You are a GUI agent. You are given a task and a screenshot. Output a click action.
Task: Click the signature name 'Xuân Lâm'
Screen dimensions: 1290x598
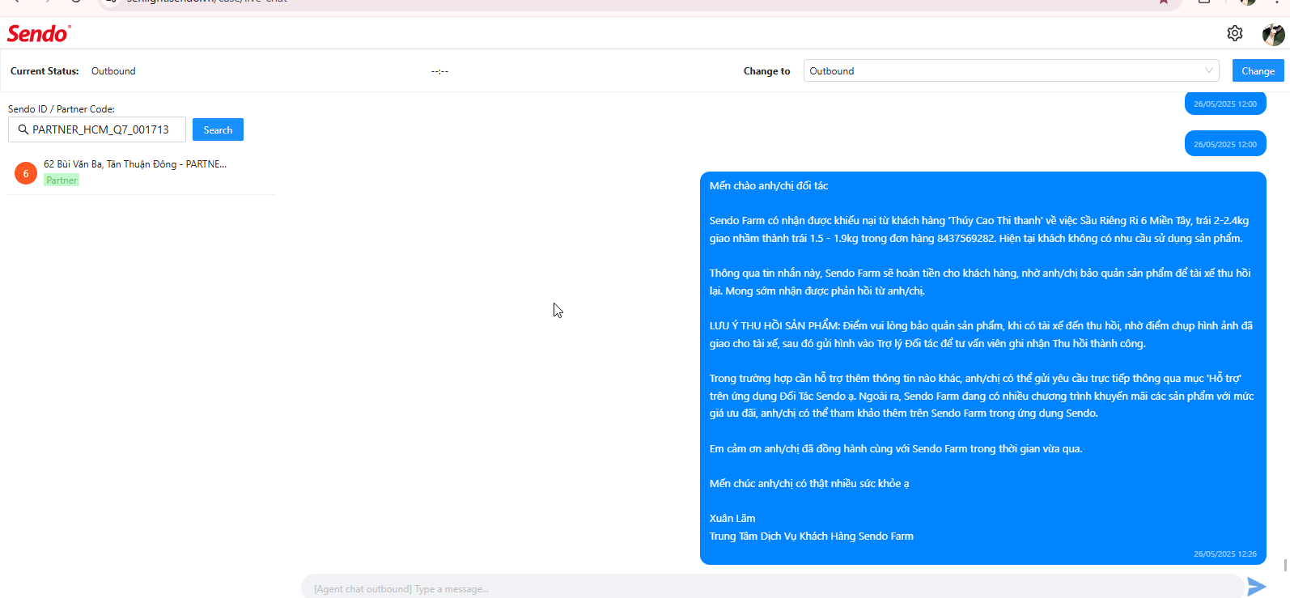click(732, 519)
